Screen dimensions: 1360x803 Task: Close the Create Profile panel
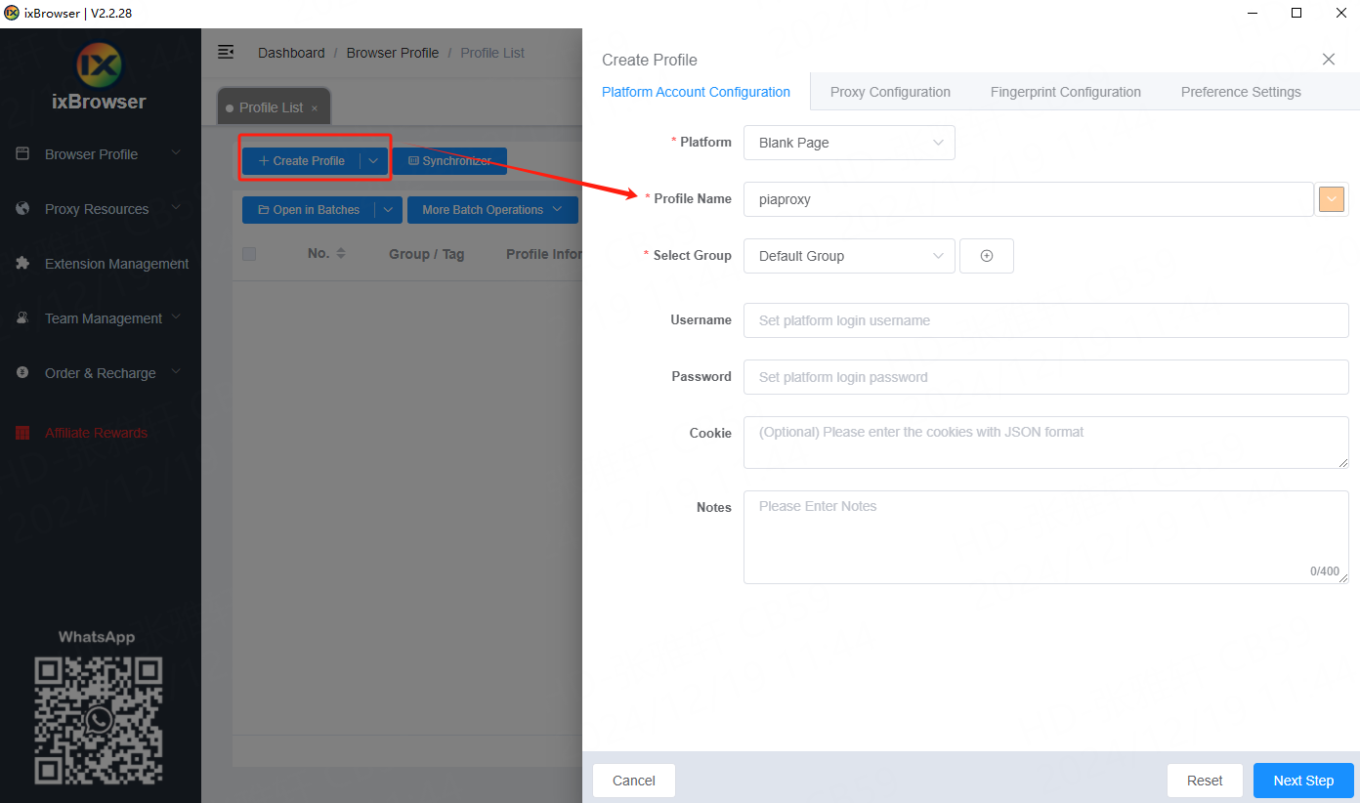coord(1328,60)
